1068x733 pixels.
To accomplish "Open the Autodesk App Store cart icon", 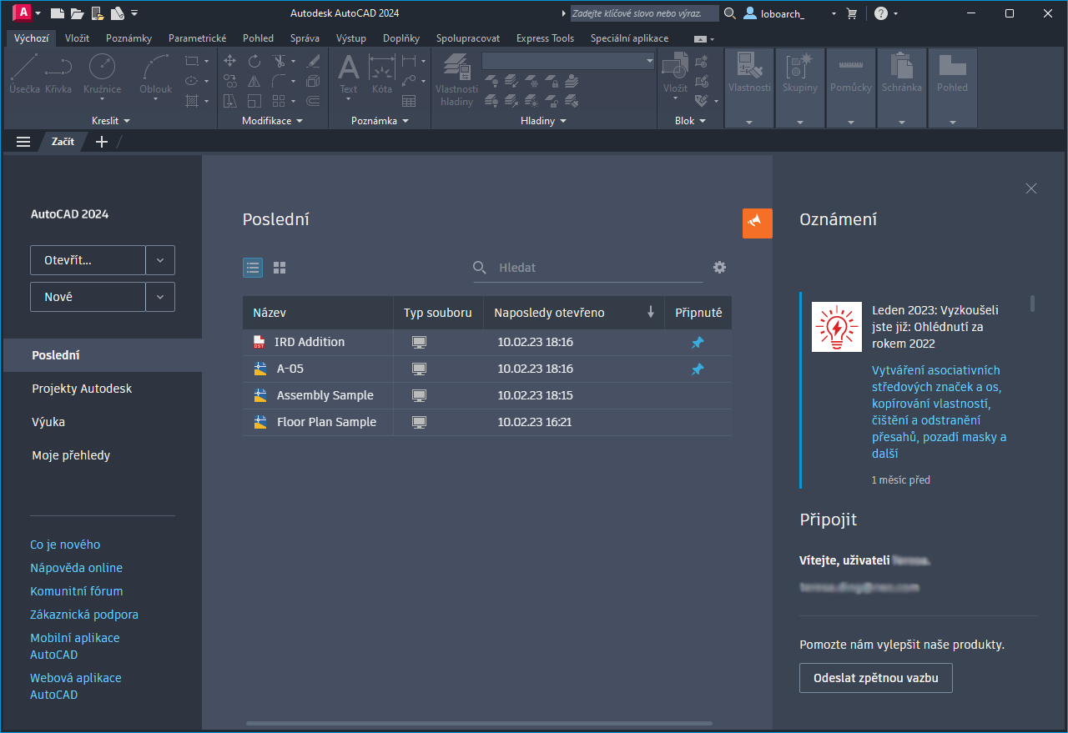I will tap(852, 13).
